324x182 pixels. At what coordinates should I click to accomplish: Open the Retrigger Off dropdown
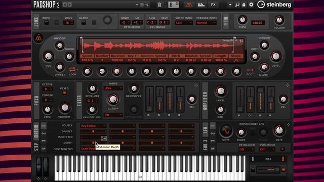point(247,149)
